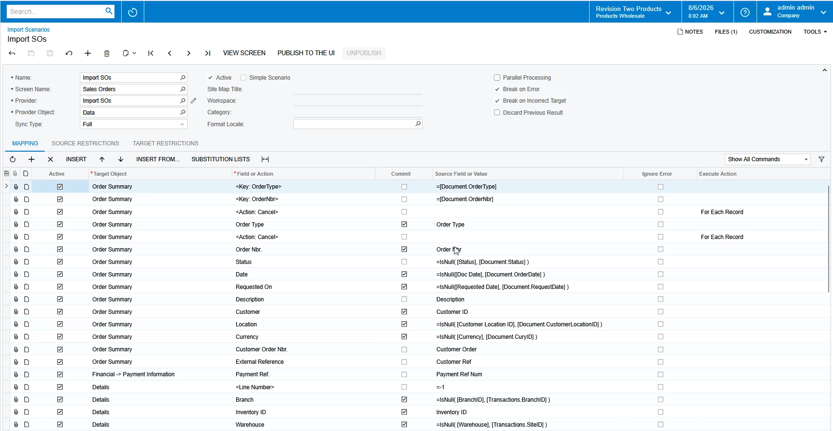Fit columns with the width icon
Image resolution: width=833 pixels, height=431 pixels.
pos(265,159)
